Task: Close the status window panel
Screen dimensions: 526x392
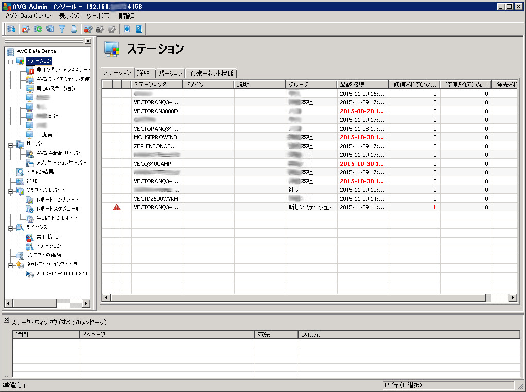Action: (6, 320)
